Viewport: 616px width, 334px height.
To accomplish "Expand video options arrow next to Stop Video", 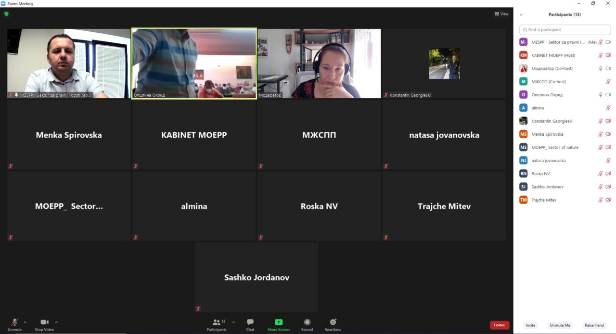I will coord(56,322).
